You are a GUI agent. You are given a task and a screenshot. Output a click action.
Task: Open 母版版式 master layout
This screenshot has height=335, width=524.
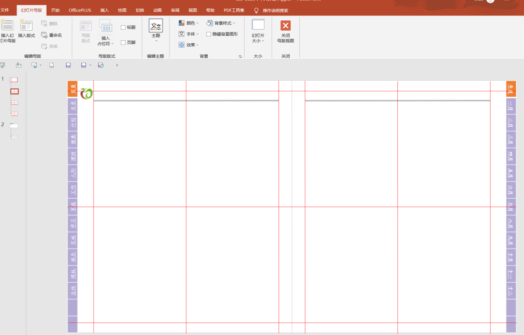(86, 32)
